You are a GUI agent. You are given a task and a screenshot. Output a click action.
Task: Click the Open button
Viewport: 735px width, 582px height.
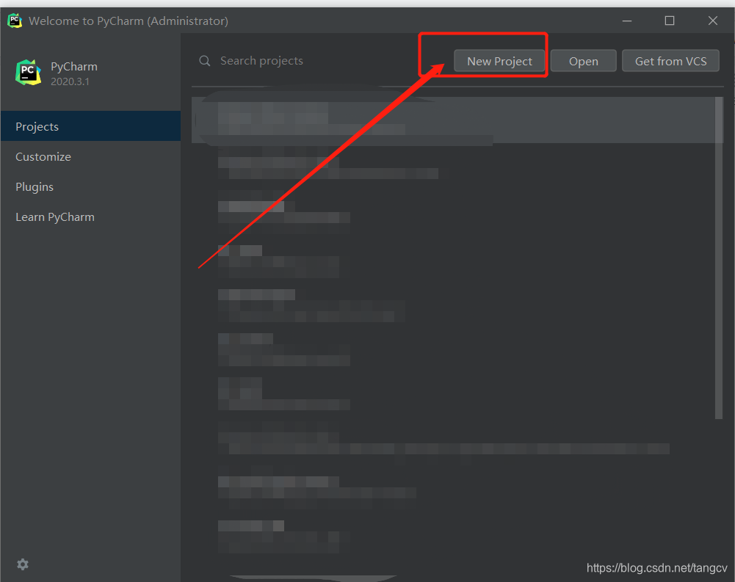pos(583,61)
